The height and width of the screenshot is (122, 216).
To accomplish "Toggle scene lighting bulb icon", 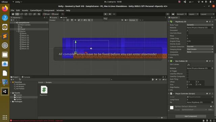I will click(x=72, y=20).
